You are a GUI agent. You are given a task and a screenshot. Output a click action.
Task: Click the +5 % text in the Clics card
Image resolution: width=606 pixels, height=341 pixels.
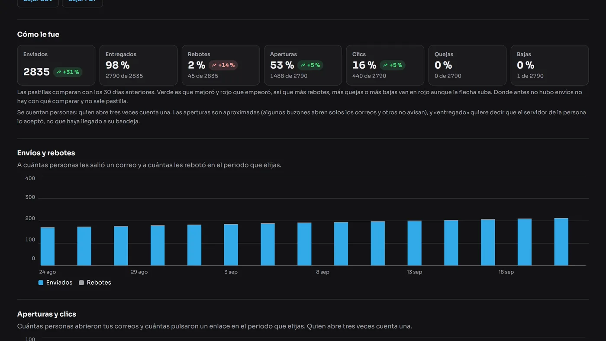tap(396, 65)
